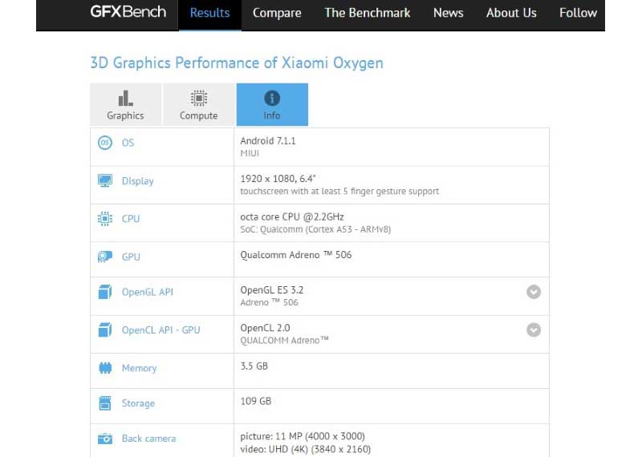Open the Follow menu item
The width and height of the screenshot is (642, 457).
point(578,13)
